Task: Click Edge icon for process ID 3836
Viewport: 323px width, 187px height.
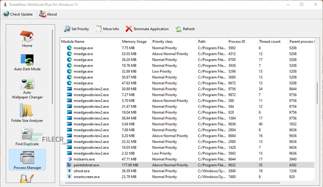Action: [x=69, y=65]
